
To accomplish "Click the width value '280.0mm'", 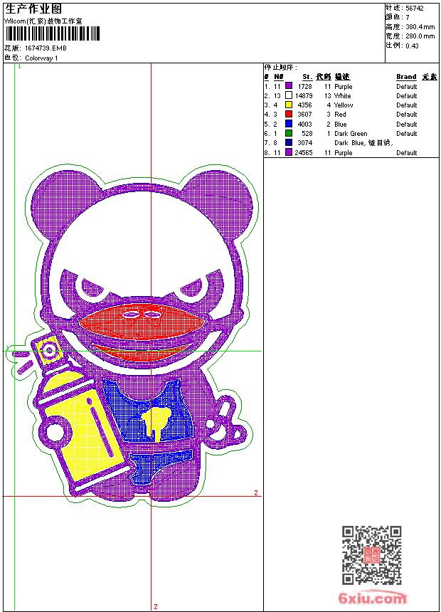I will click(420, 36).
